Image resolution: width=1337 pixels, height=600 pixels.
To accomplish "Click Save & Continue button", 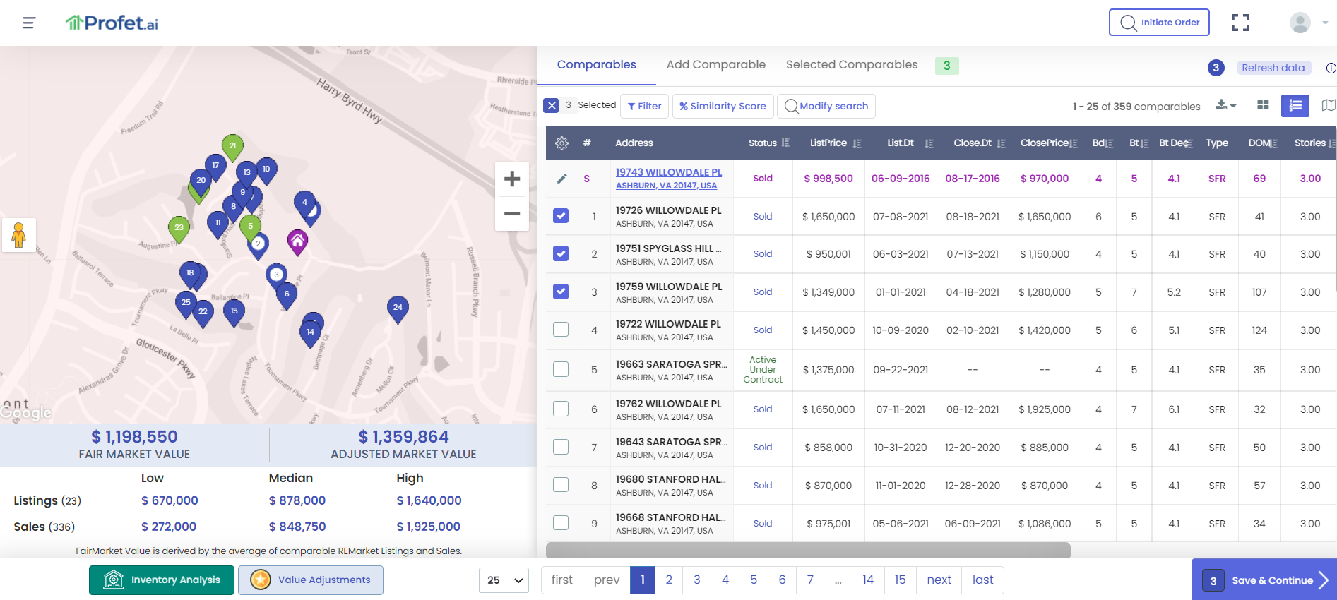I will tap(1264, 580).
